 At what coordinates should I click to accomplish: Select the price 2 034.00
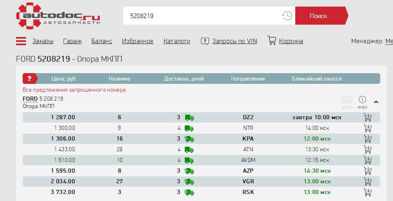[63, 181]
